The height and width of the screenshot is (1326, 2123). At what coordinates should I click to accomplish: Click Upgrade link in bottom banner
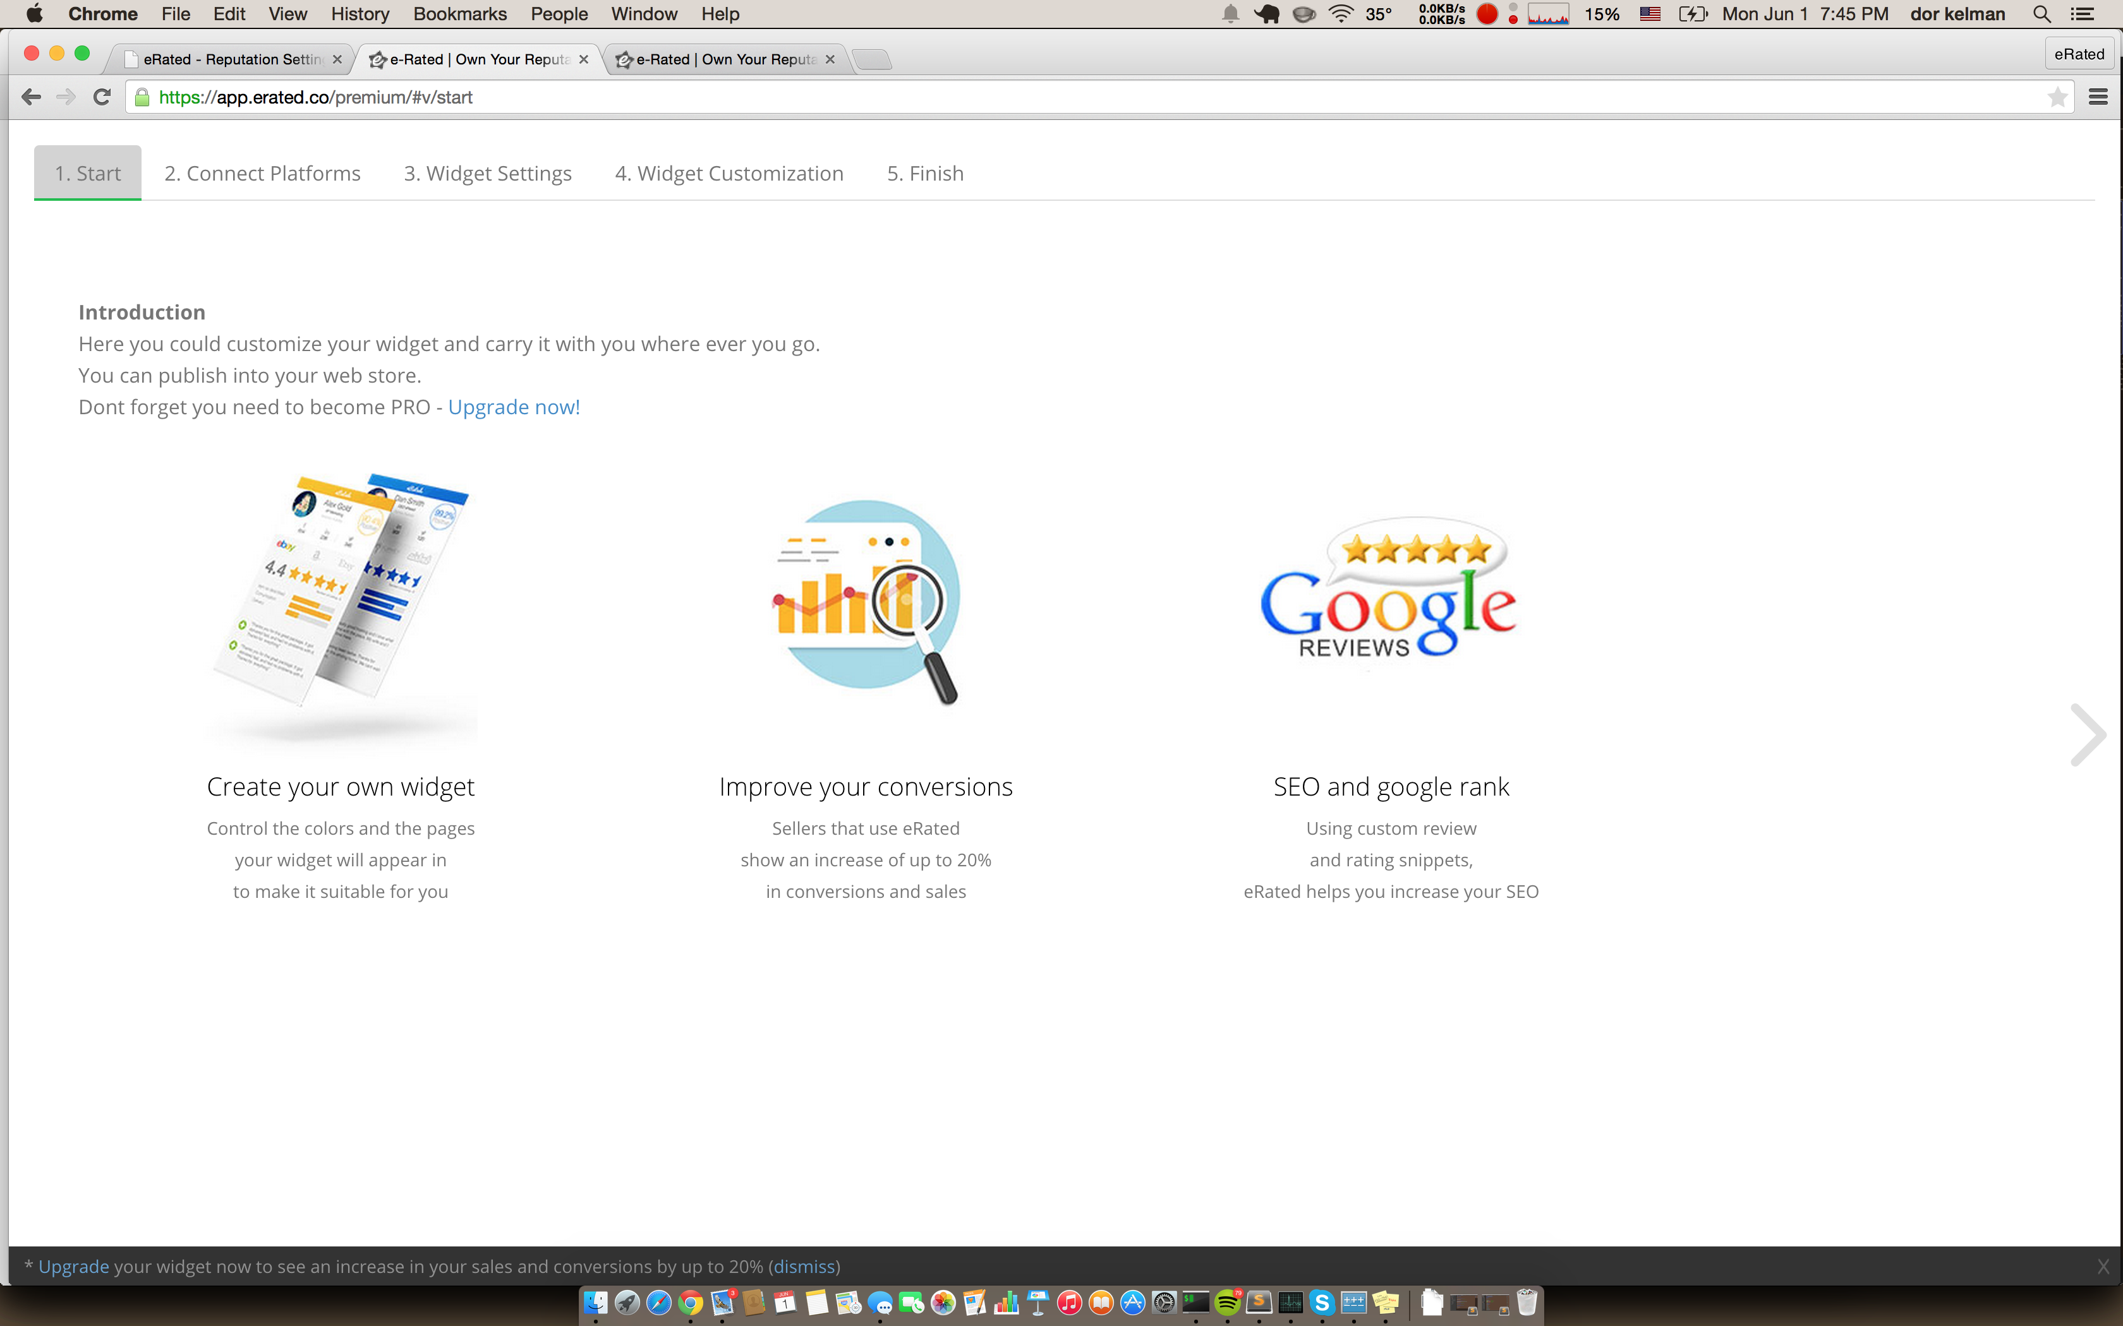coord(74,1267)
